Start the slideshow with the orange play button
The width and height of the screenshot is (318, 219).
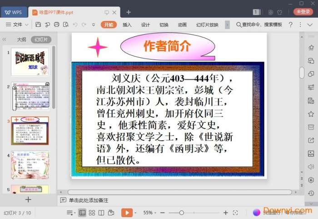point(127,213)
